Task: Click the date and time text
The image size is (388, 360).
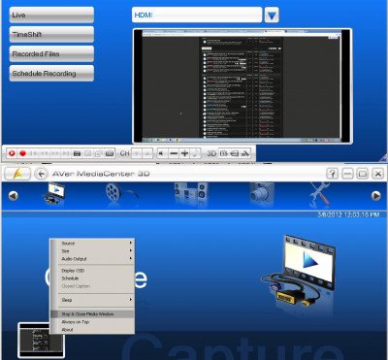Action: click(x=348, y=214)
